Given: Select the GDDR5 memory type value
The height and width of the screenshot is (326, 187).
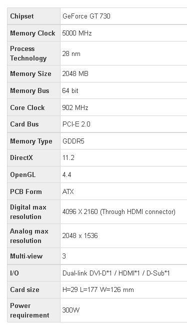Looking at the screenshot, I should pyautogui.click(x=73, y=141).
